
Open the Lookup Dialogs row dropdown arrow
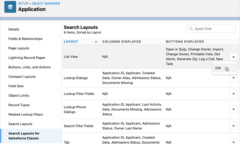pyautogui.click(x=233, y=78)
